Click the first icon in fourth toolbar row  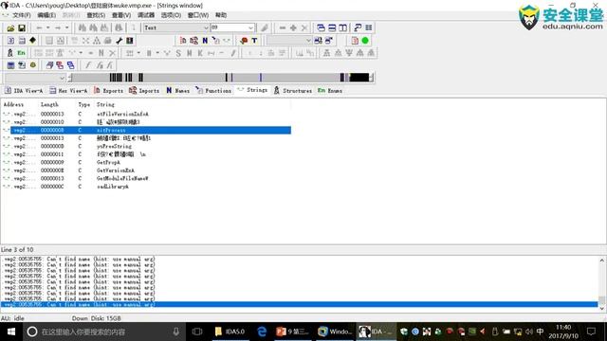10,65
